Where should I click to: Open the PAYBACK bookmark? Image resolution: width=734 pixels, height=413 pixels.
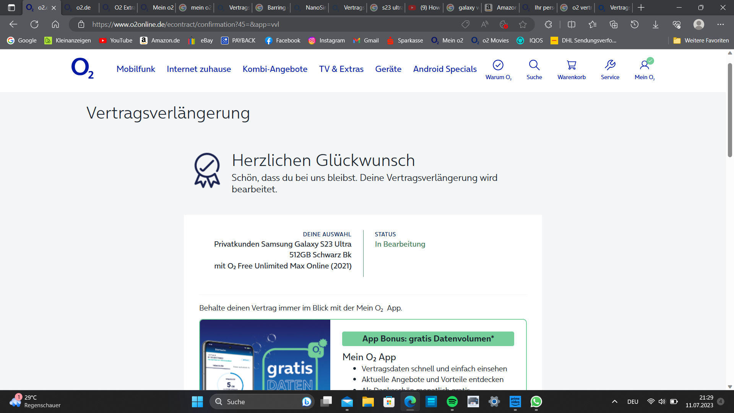[x=238, y=41]
